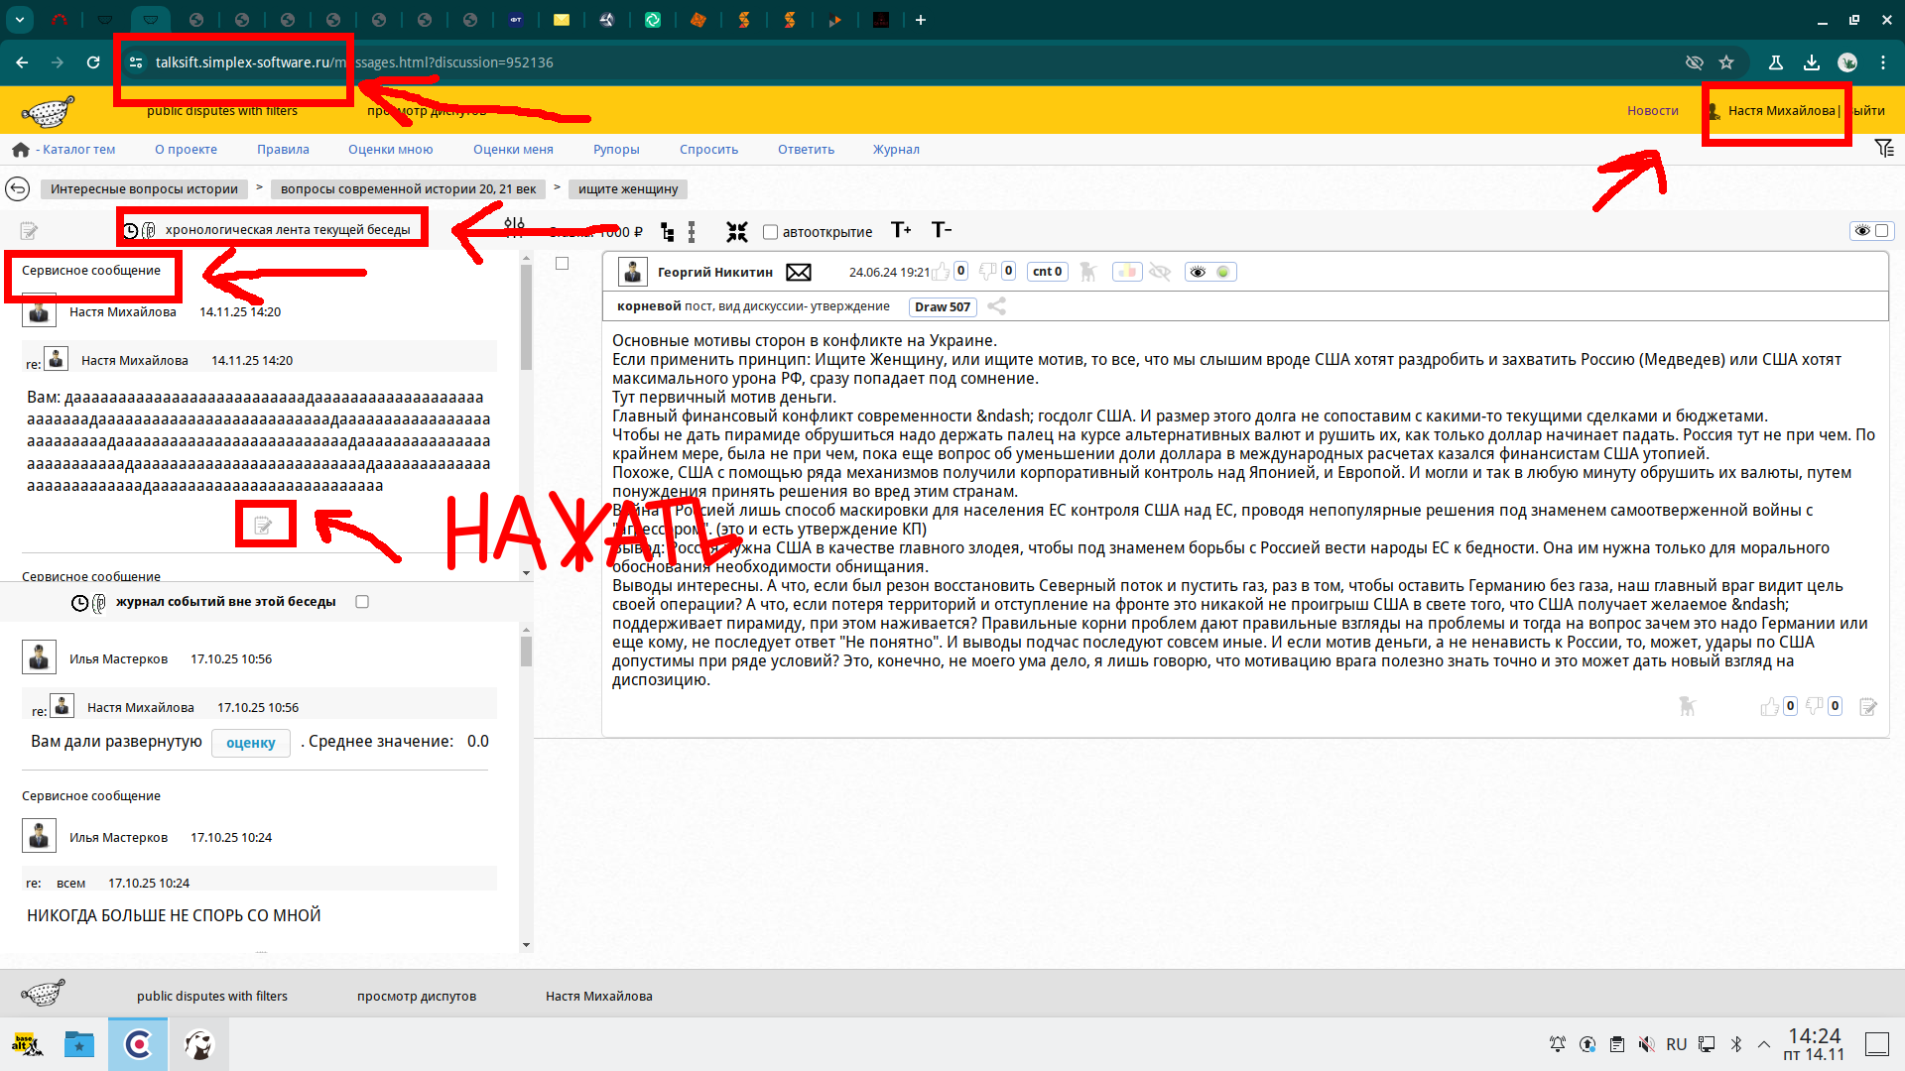Open the Новости link in header
Screen dimensions: 1905x1071
[x=1652, y=111]
